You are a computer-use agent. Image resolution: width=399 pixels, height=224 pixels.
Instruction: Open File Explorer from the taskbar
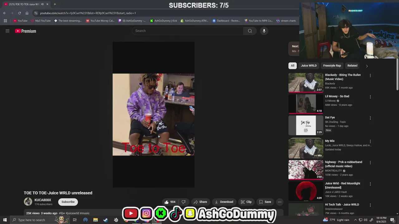pyautogui.click(x=95, y=220)
